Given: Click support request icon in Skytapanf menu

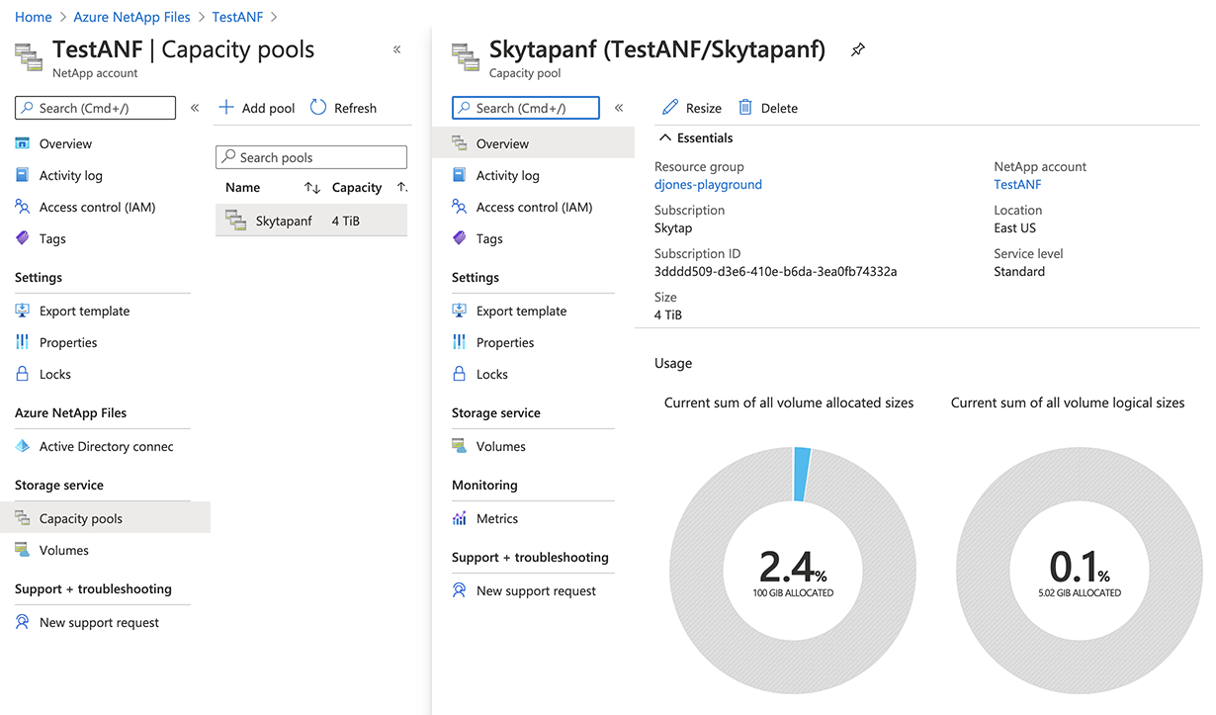Looking at the screenshot, I should pyautogui.click(x=460, y=590).
